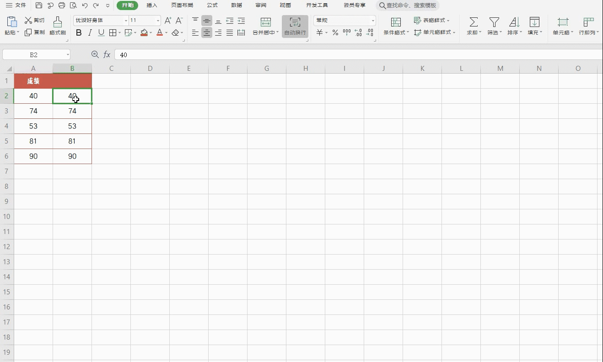Viewport: 603px width, 362px height.
Task: Switch to the 插入 (Insert) tab
Action: tap(152, 5)
